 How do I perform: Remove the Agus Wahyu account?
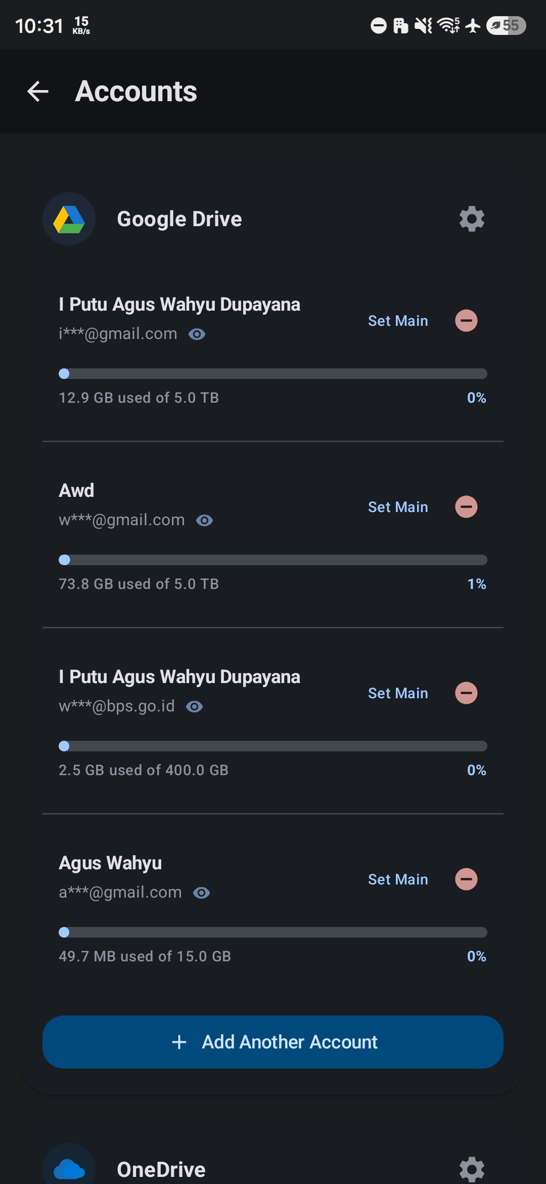click(466, 879)
